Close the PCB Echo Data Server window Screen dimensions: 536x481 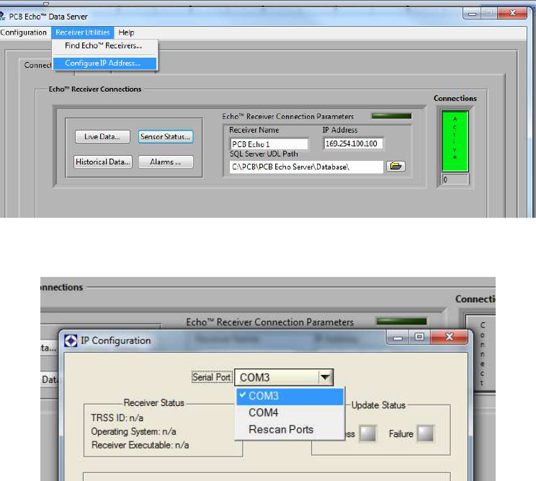512,14
